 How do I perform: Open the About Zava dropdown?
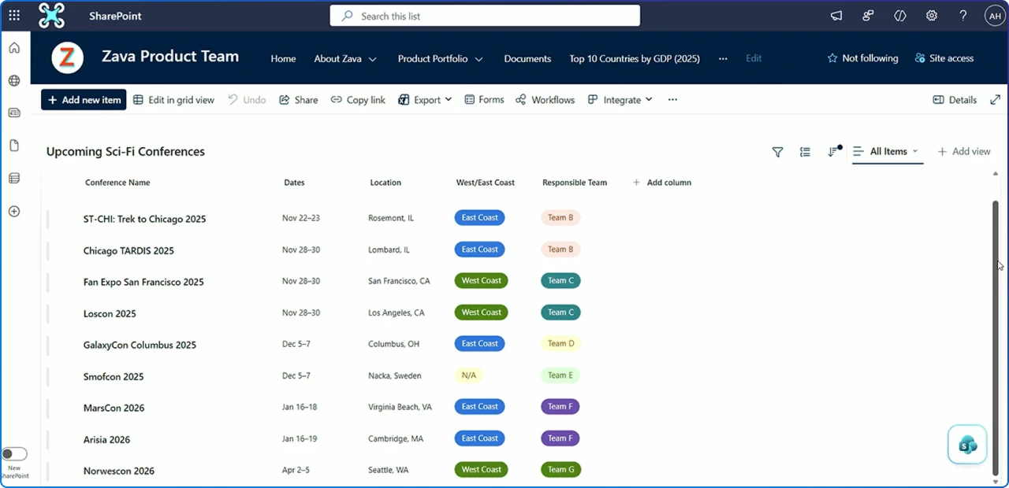click(x=345, y=58)
